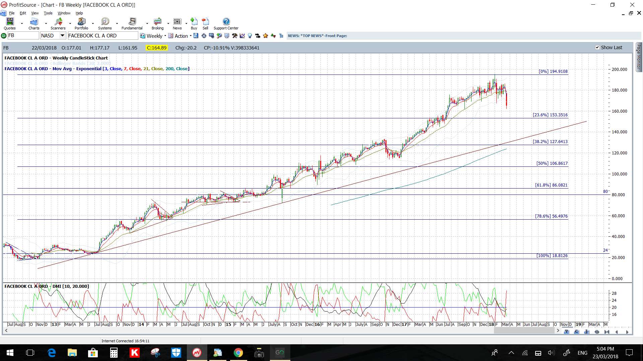Click the save chart floppy disk icon

click(x=196, y=36)
